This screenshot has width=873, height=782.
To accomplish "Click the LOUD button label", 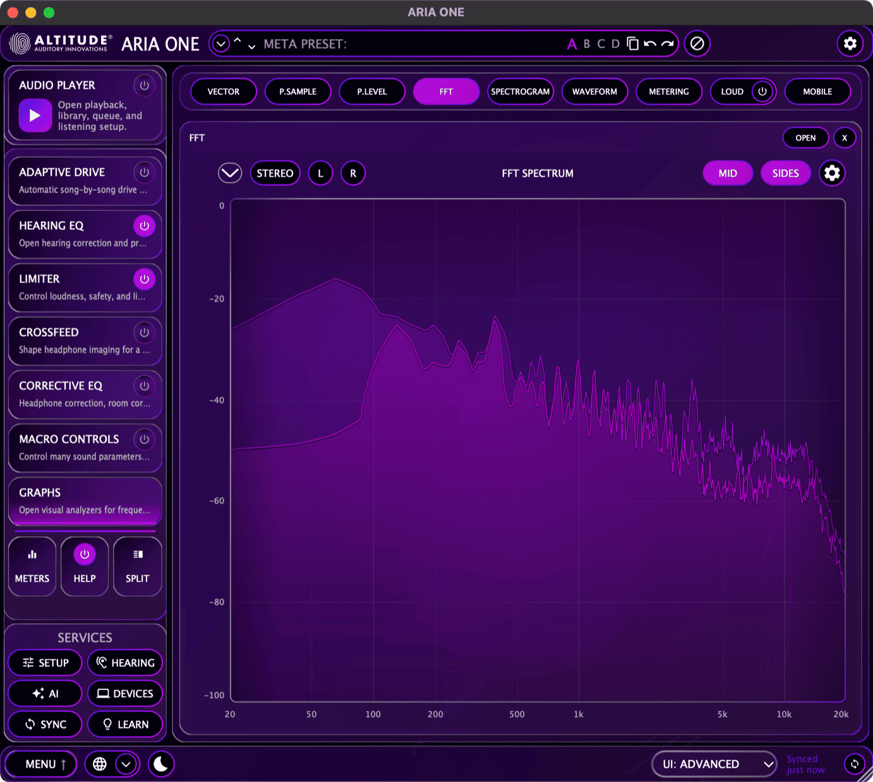I will tap(732, 92).
